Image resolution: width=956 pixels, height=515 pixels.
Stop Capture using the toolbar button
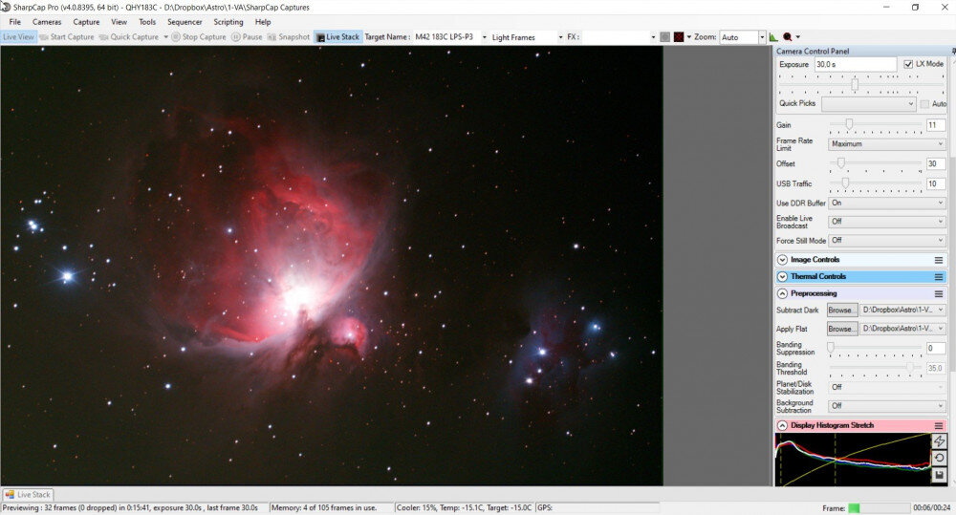(199, 37)
